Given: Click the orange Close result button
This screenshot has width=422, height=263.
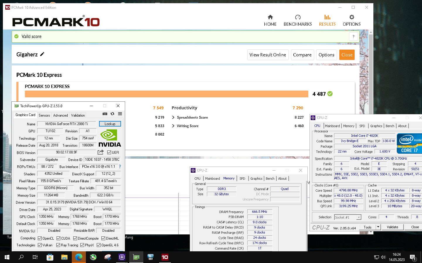Looking at the screenshot, I should 347,55.
